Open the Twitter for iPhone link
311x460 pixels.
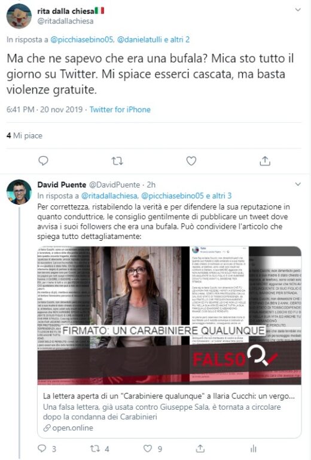(120, 110)
